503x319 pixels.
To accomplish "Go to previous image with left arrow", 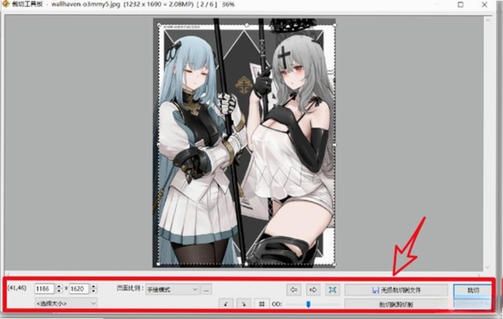I will [293, 290].
